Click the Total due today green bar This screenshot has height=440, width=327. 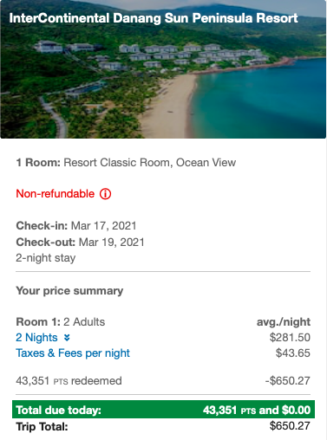coord(163,410)
